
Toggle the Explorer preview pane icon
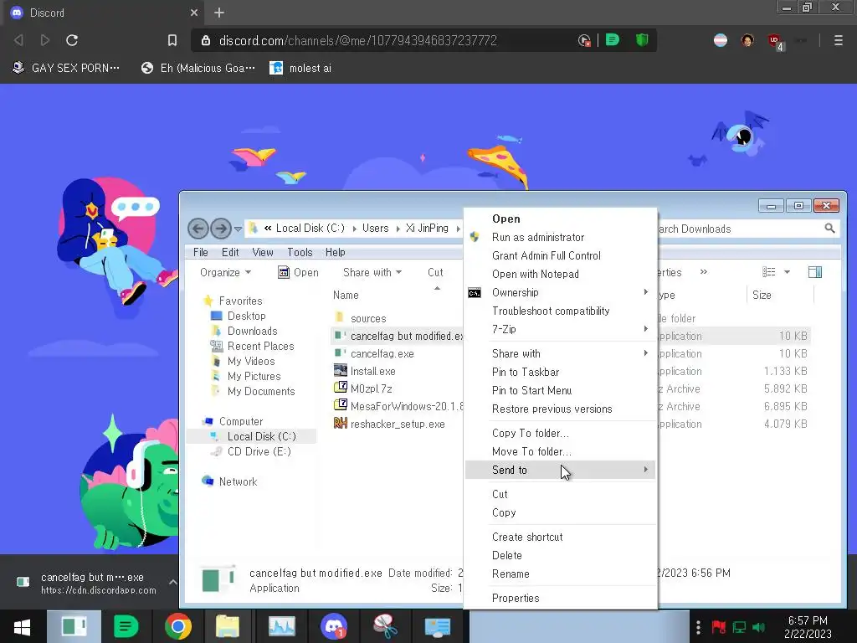815,272
